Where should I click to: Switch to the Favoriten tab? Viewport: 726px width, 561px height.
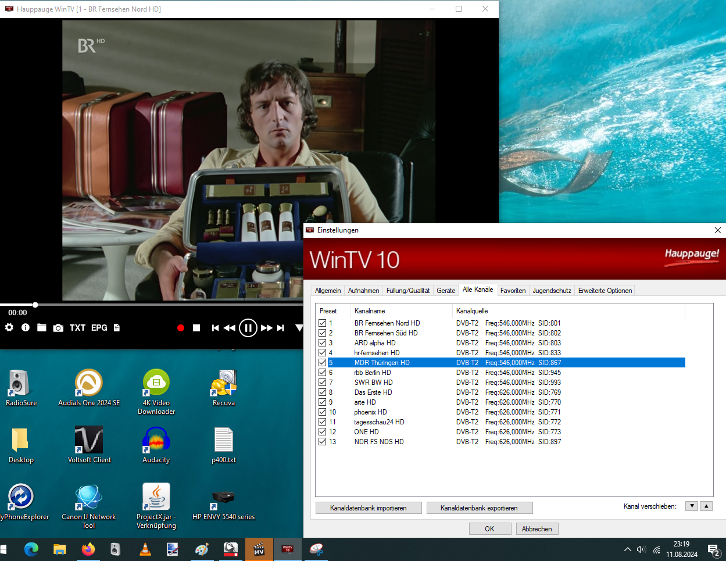point(513,291)
